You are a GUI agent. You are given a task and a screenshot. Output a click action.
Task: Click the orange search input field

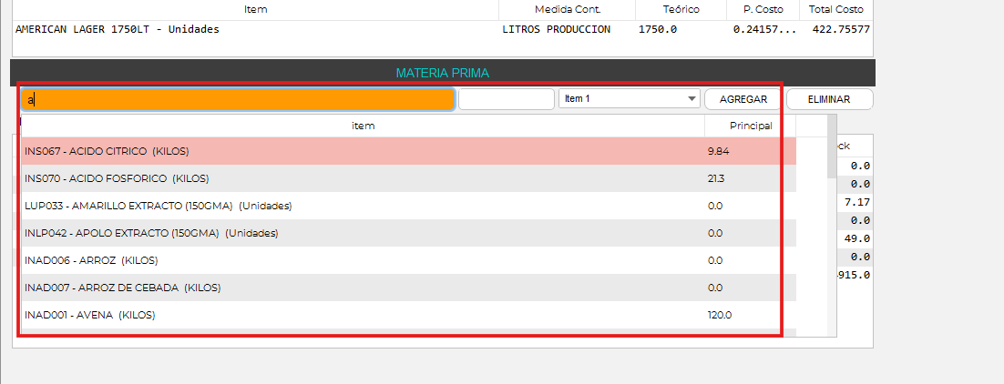coord(237,98)
